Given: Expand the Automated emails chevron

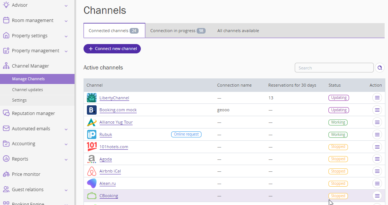Looking at the screenshot, I should coord(66,129).
